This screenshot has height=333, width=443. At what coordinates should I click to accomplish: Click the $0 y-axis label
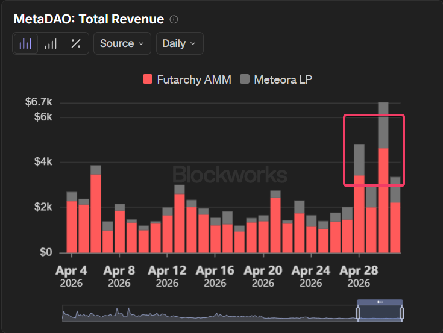(46, 252)
